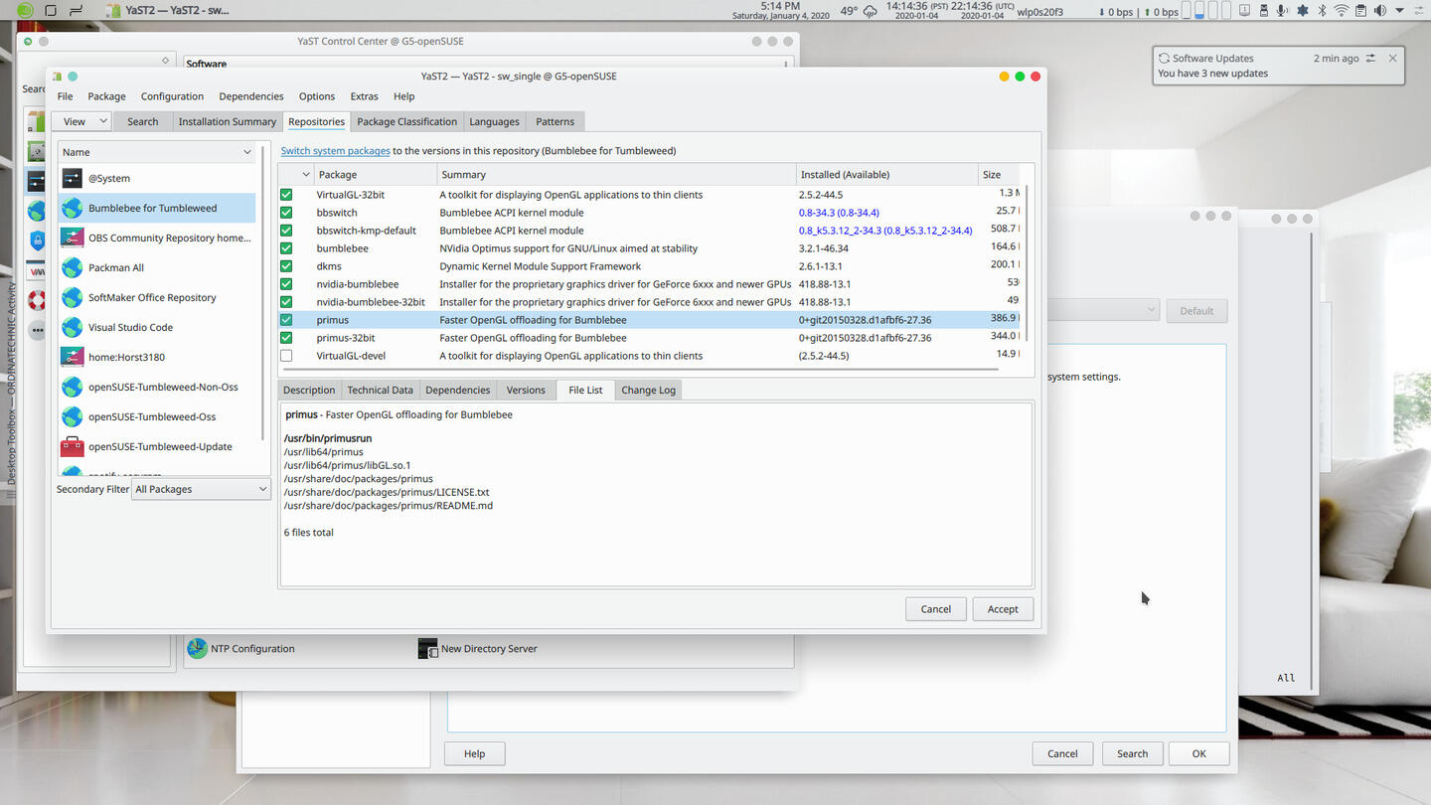The width and height of the screenshot is (1431, 805).
Task: Click New Directory Server icon in Control Center
Action: point(427,648)
